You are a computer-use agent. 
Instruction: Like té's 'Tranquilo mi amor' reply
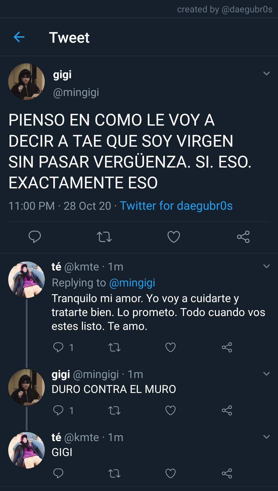pos(170,347)
